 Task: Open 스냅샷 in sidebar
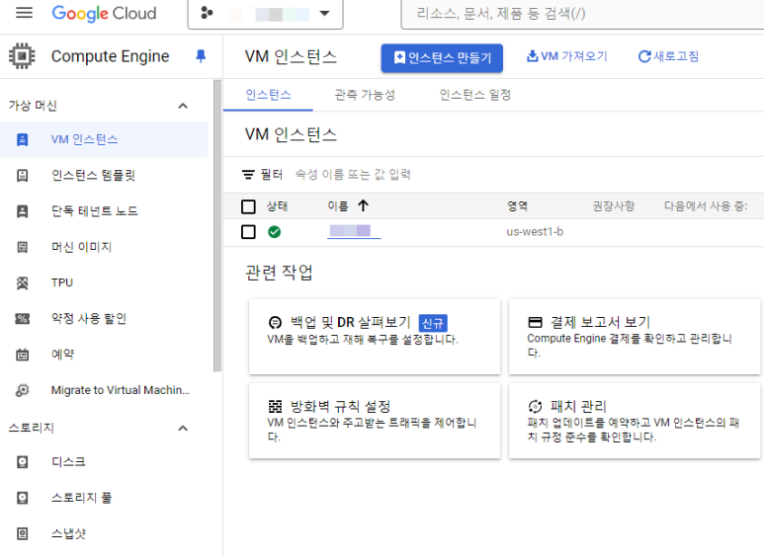(x=104, y=533)
